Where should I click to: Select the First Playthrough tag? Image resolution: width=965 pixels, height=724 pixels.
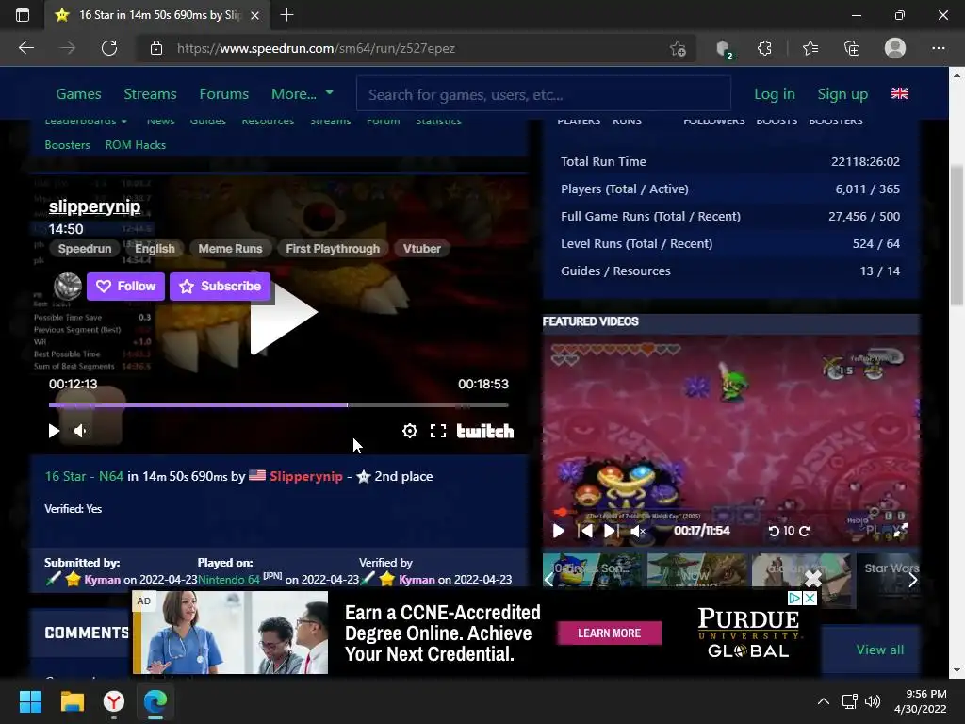pos(333,249)
